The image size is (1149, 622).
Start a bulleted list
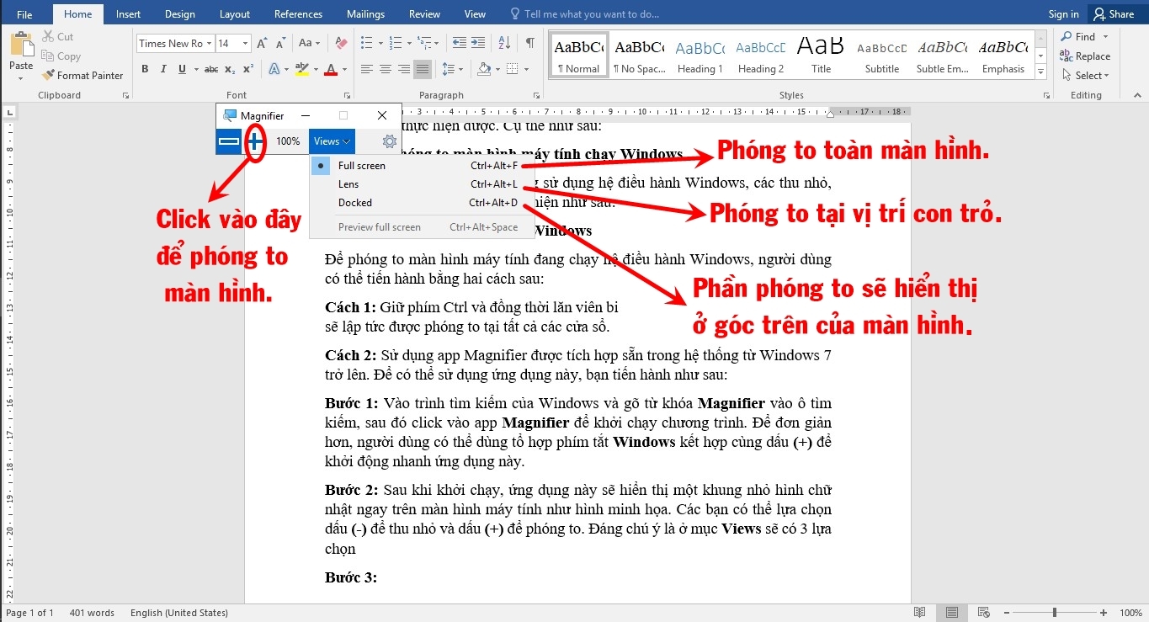point(366,43)
